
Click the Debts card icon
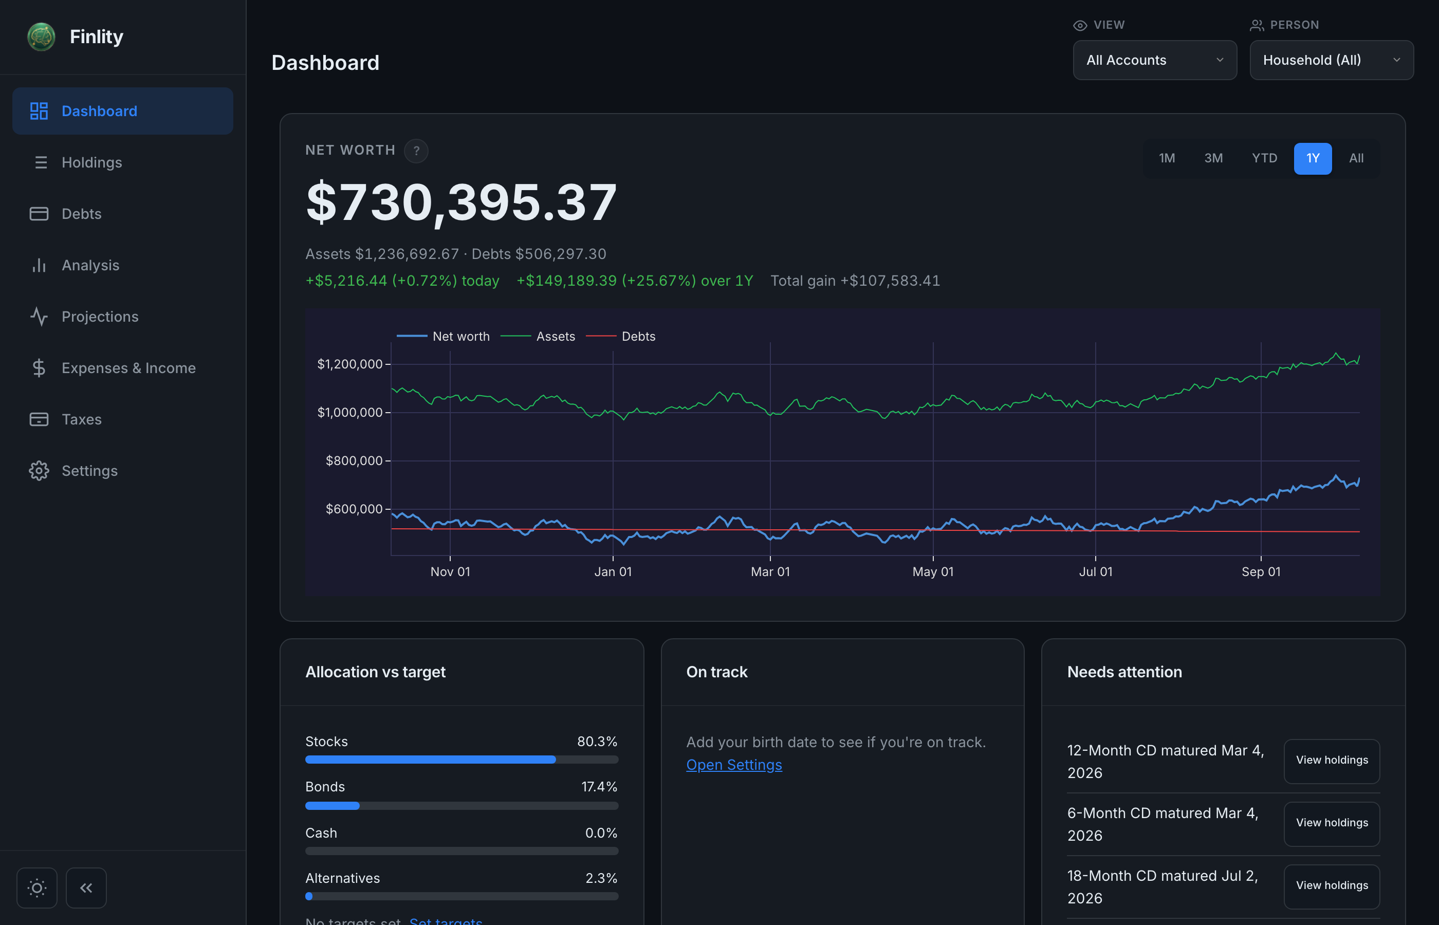point(39,214)
